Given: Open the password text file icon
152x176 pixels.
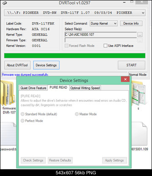Looking at the screenshot, I should [x=8, y=134].
